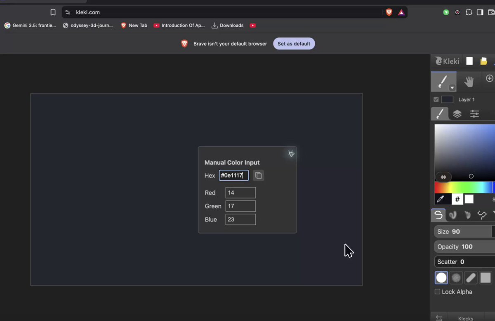Click the white secondary color swatch
Viewport: 495px width, 321px height.
click(x=469, y=199)
